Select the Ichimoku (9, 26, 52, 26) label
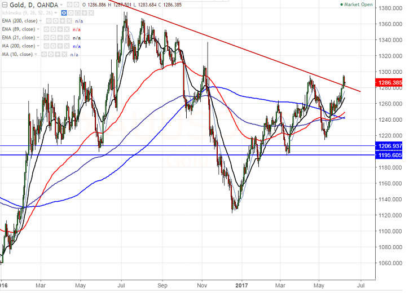409x306 pixels. click(x=27, y=13)
